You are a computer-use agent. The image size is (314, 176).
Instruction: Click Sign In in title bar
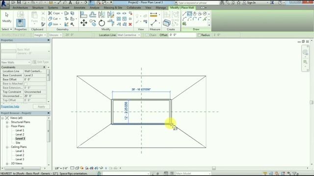point(251,2)
